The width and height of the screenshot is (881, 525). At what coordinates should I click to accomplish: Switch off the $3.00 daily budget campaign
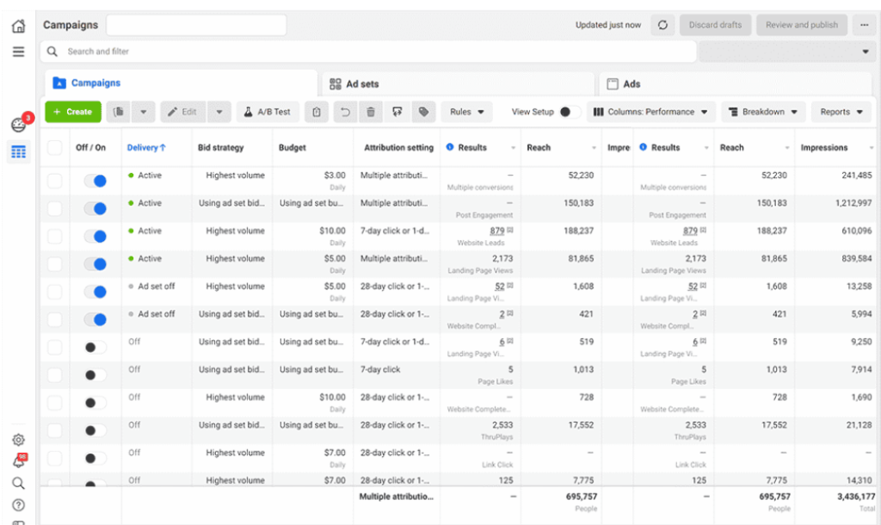[95, 181]
